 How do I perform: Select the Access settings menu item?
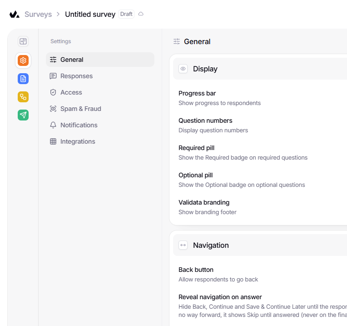pos(100,92)
